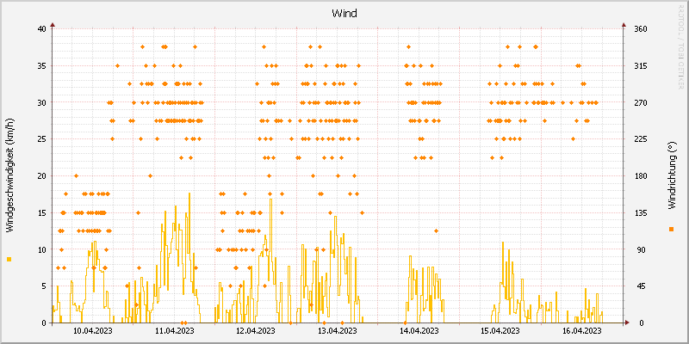Click the left axis value 40
The width and height of the screenshot is (689, 344).
41,29
